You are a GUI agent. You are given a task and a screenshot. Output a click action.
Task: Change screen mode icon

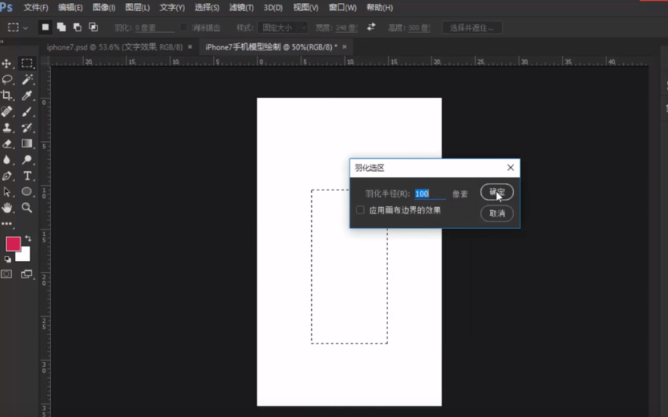tap(27, 274)
